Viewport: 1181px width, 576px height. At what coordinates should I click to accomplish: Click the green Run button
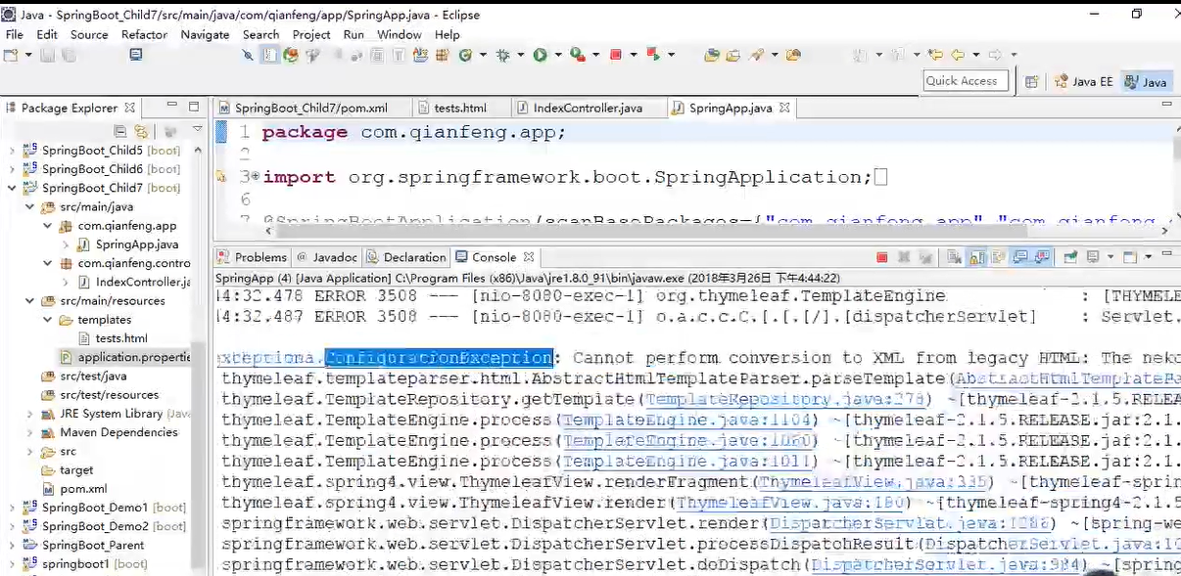540,55
